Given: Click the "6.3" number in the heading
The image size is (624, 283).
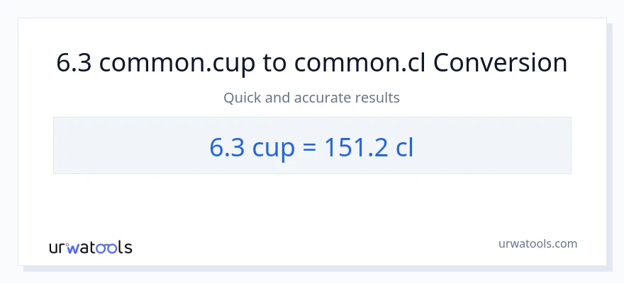Looking at the screenshot, I should [x=74, y=64].
